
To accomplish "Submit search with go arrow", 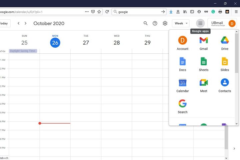I will click(163, 12).
